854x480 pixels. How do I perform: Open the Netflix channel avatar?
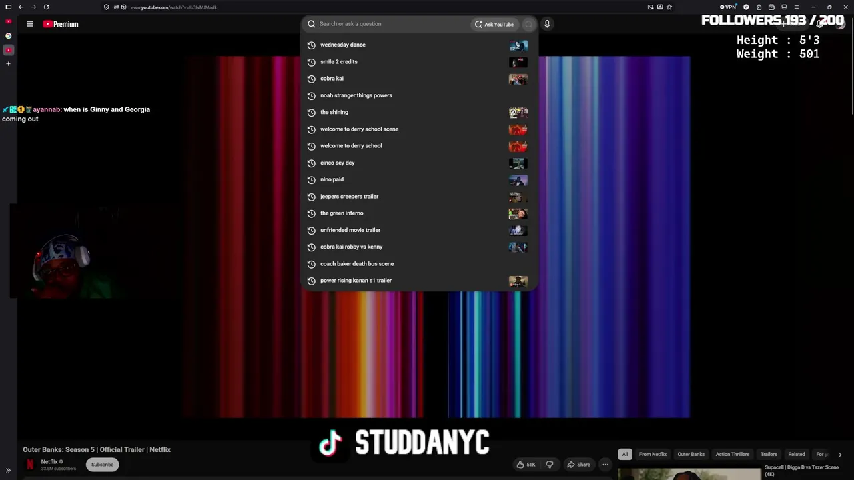tap(30, 464)
